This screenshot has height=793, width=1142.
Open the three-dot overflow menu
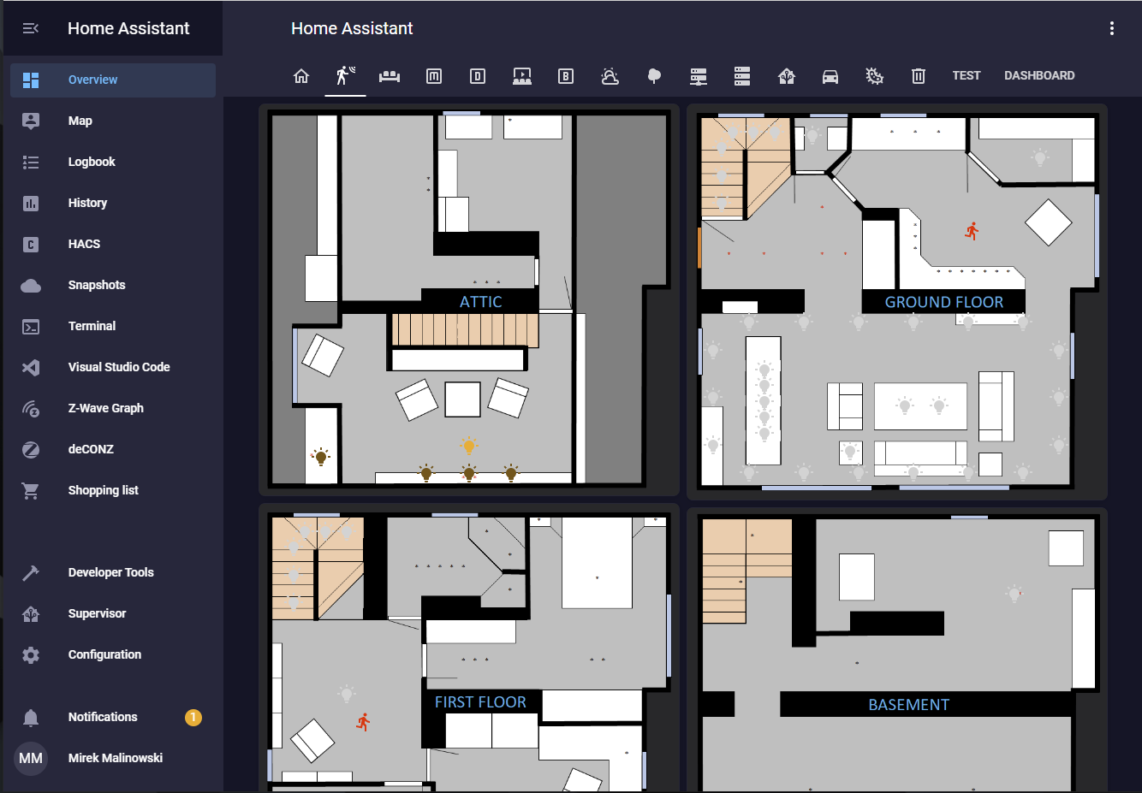tap(1112, 28)
